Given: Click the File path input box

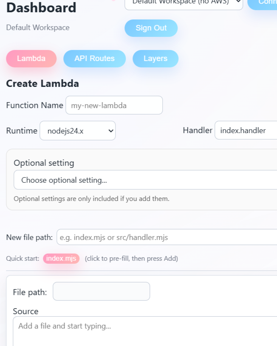Looking at the screenshot, I should (101, 291).
